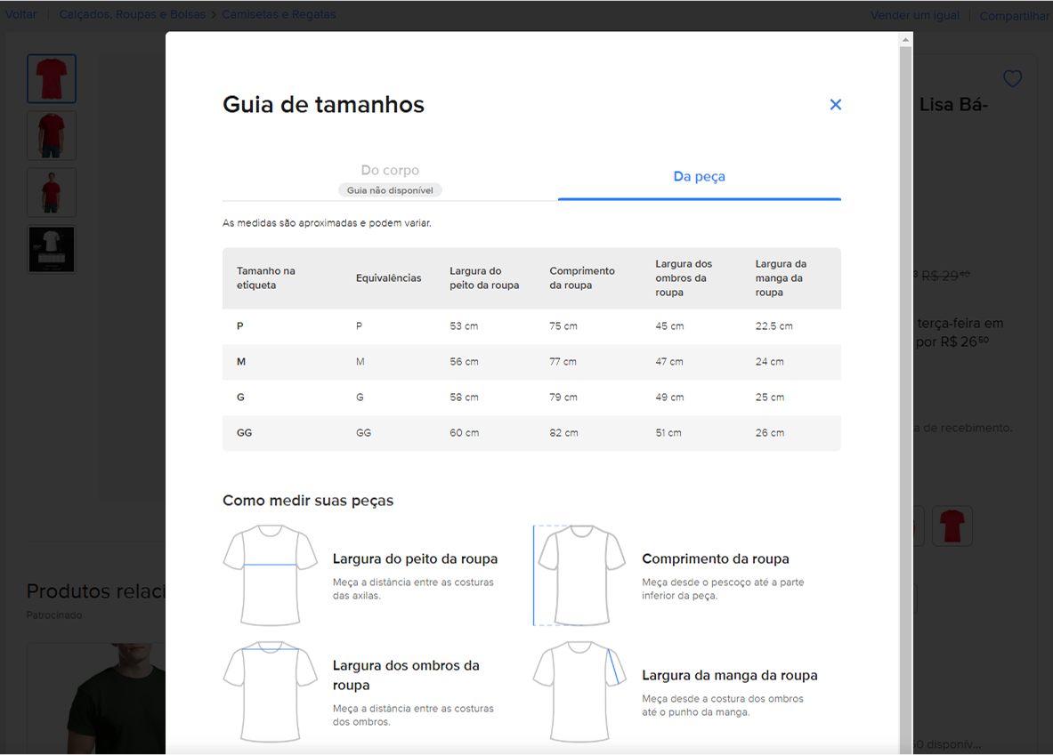The width and height of the screenshot is (1053, 755).
Task: Select the bold 'M' size label cell
Action: tap(241, 362)
